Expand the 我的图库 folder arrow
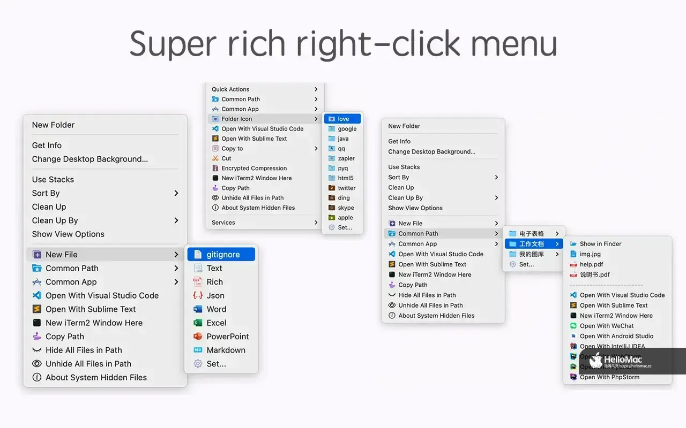Viewport: 686px width, 428px height. (x=557, y=254)
